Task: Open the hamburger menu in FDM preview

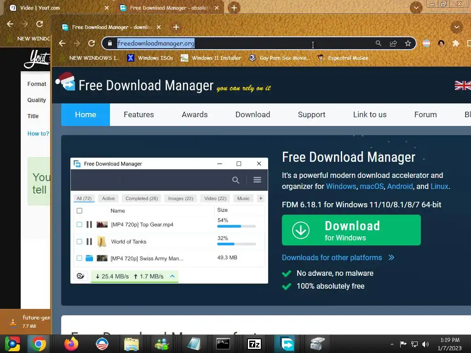Action: point(257,180)
